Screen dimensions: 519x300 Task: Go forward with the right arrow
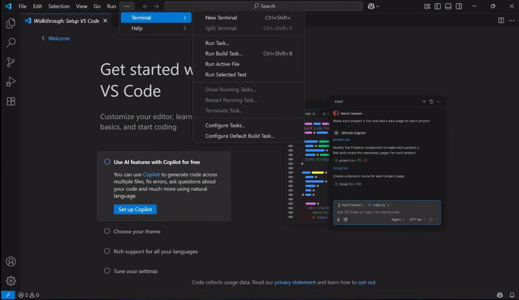pyautogui.click(x=156, y=6)
